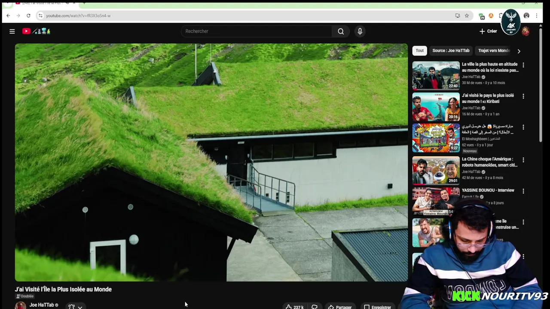
Task: Reload the page
Action: coord(28,15)
